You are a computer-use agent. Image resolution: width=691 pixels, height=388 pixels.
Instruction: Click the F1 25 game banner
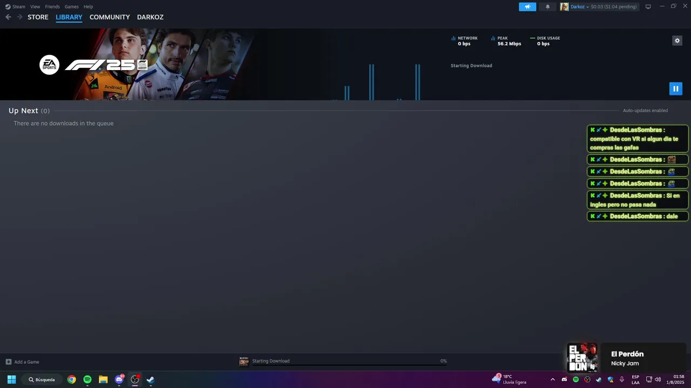click(127, 64)
